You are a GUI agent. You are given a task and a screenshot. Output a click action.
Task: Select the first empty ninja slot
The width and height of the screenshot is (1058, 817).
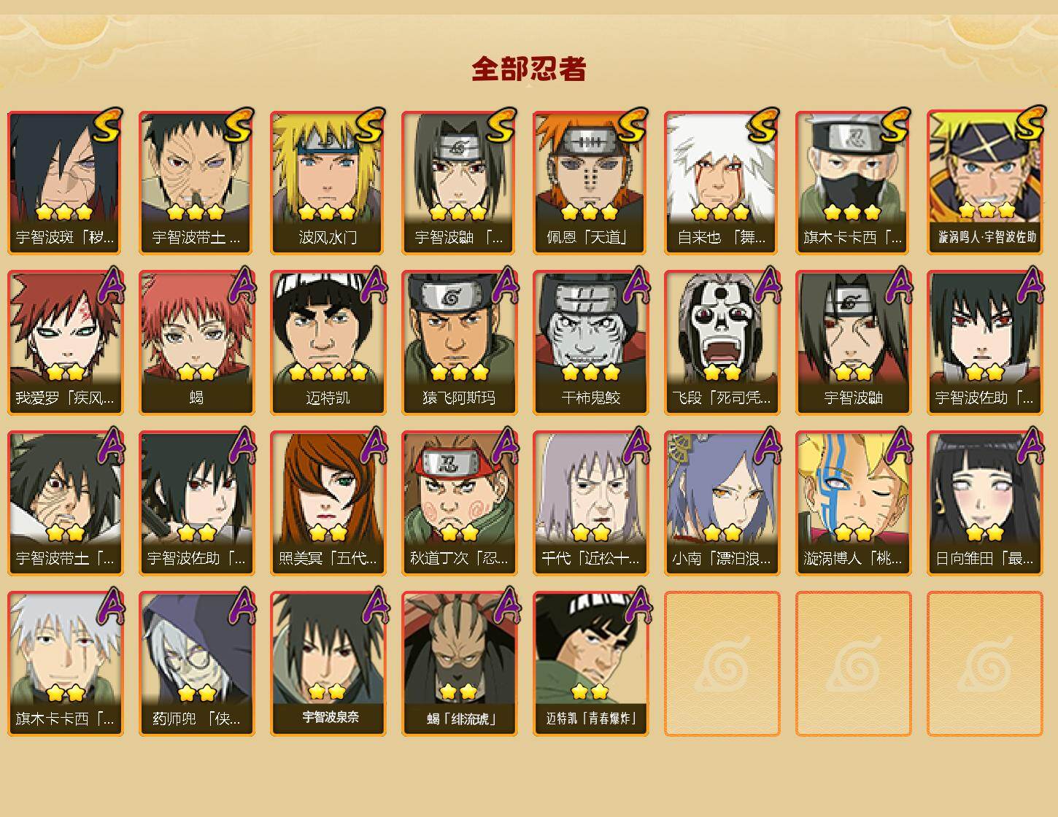coord(722,664)
